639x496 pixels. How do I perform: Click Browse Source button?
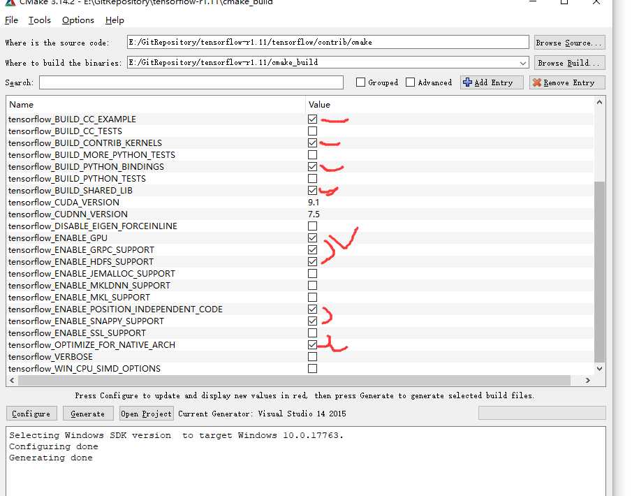click(569, 43)
